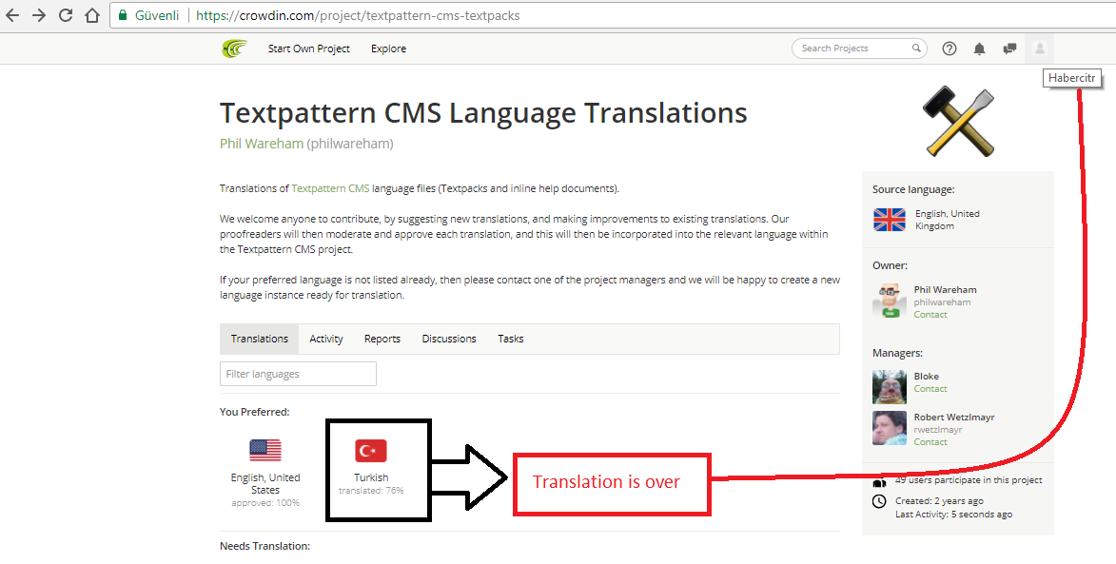Follow the Textpattern CMS link in description
Viewport: 1116px width, 564px height.
coord(330,188)
